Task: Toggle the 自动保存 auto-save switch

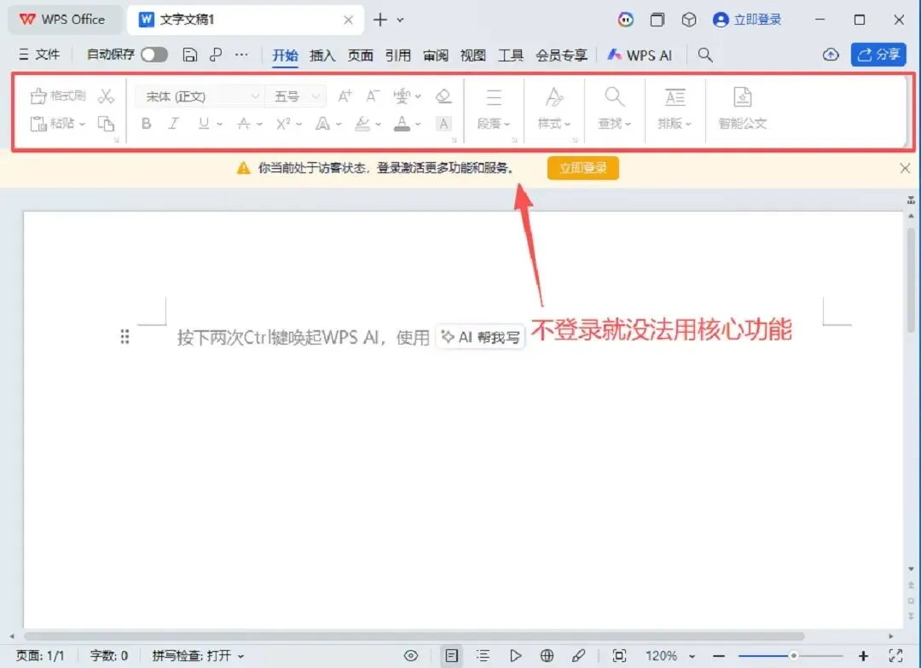Action: click(153, 55)
